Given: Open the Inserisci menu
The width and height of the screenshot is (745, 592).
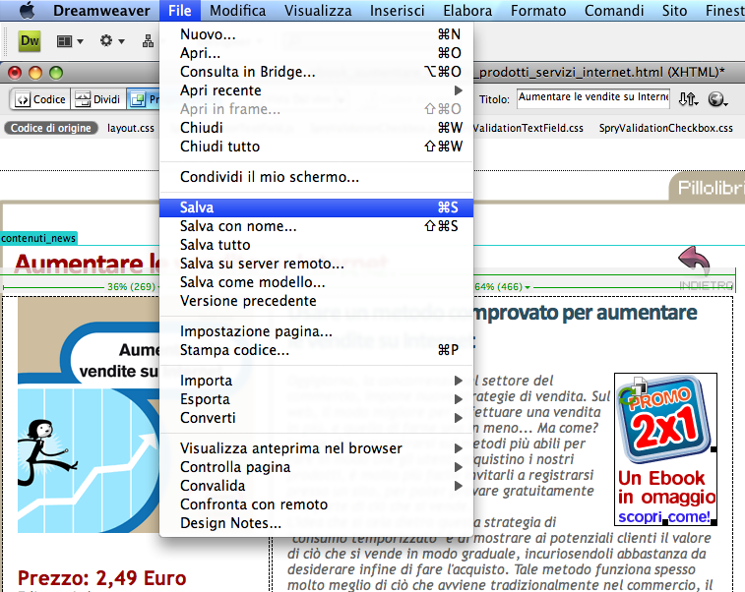Looking at the screenshot, I should (x=397, y=11).
